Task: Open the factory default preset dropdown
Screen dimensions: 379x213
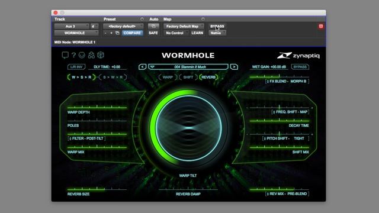Action: 123,26
